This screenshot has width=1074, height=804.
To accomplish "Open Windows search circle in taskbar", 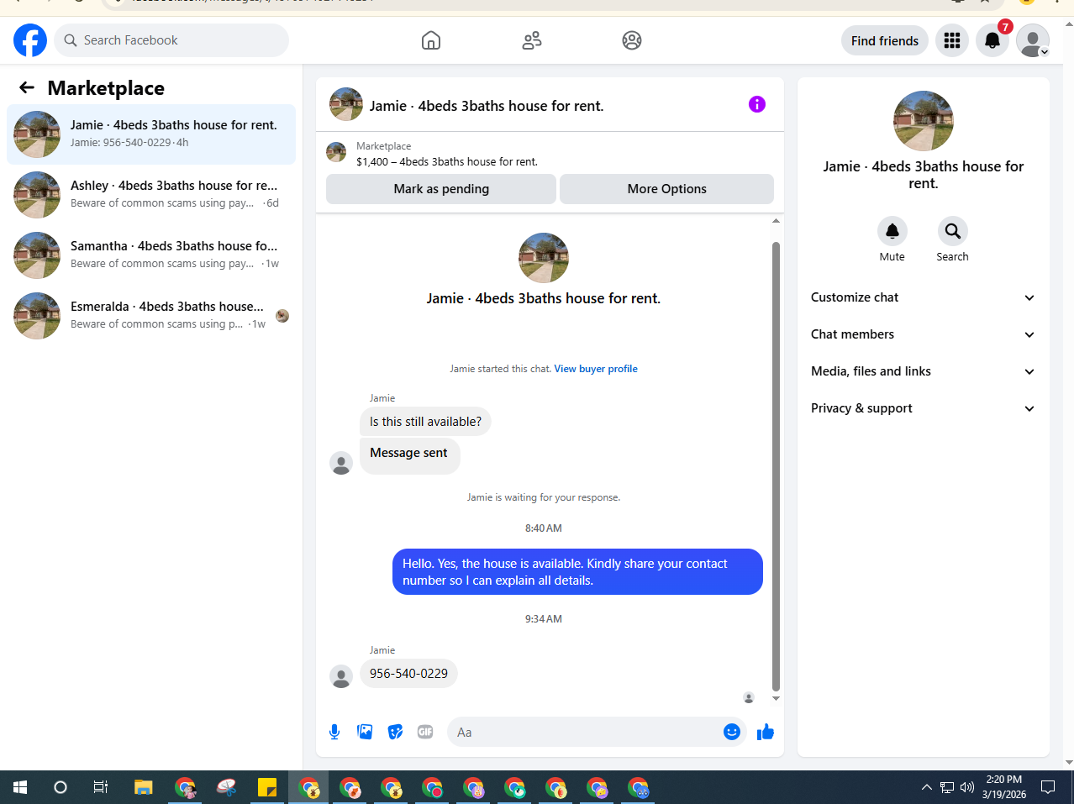I will tap(61, 787).
